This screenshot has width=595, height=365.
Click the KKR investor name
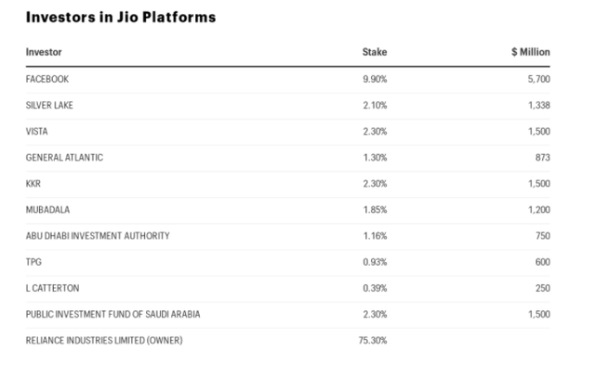click(x=33, y=184)
